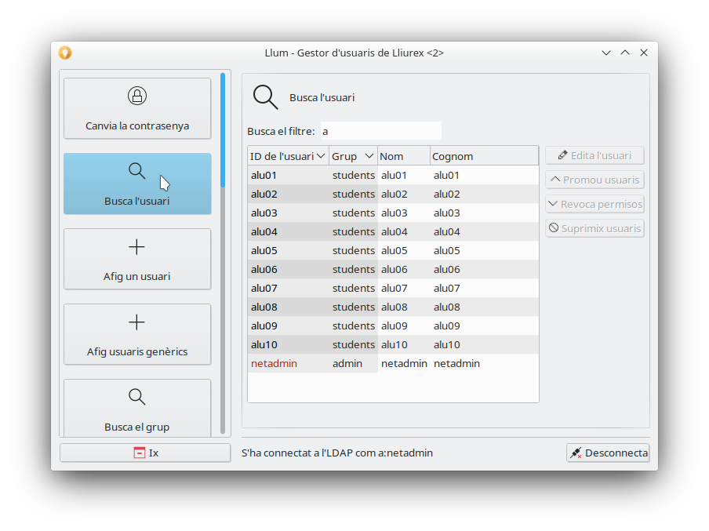
Task: Click the padlock icon for Canvia la contrasenya
Action: click(x=137, y=96)
